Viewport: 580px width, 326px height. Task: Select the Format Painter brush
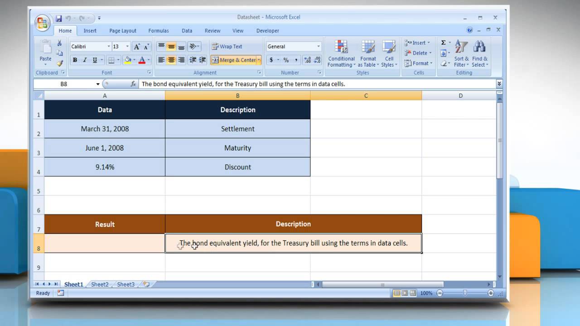tap(59, 63)
